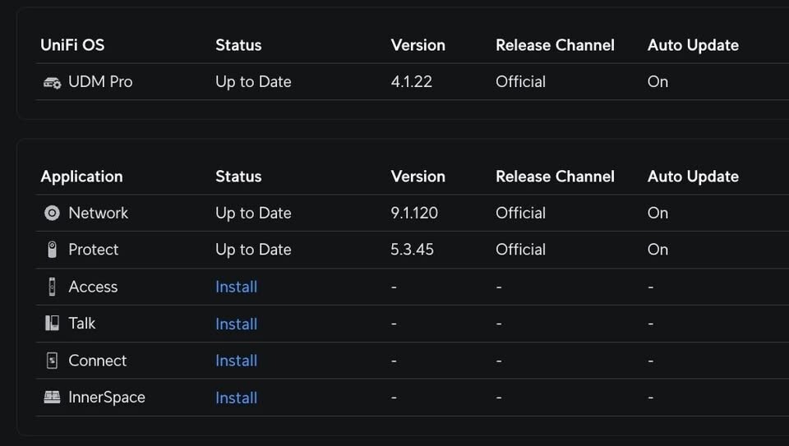The height and width of the screenshot is (446, 789).
Task: Click UDM Pro Official release channel
Action: click(520, 81)
